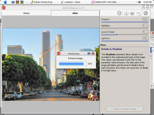
Task: Click the AKVIS logo in Enhancer title bar
Action: click(x=4, y=8)
